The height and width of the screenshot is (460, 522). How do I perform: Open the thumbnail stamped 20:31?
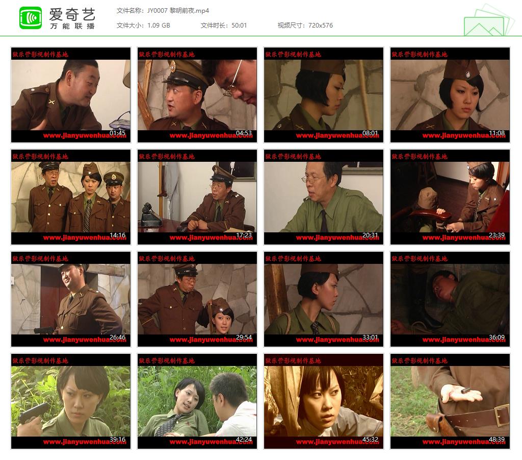pos(324,197)
